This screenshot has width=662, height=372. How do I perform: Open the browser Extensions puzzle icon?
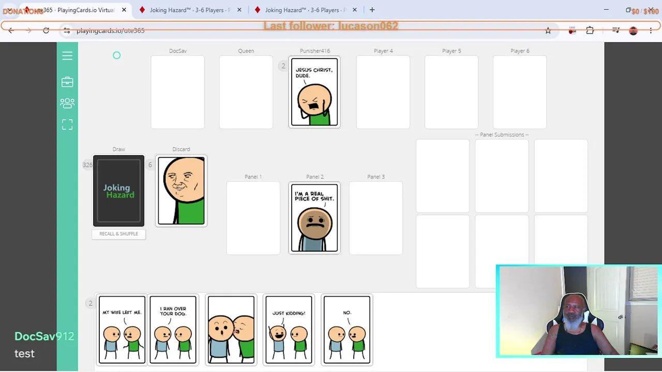click(590, 30)
